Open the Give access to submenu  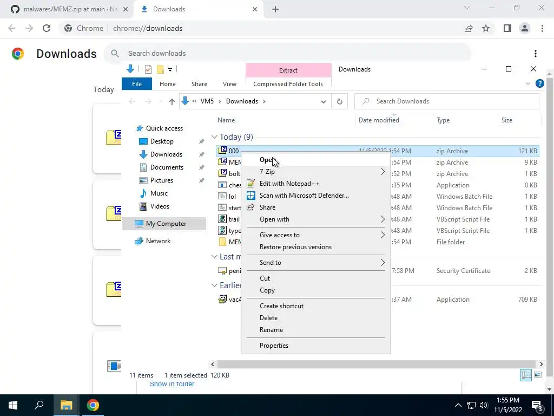[315, 235]
